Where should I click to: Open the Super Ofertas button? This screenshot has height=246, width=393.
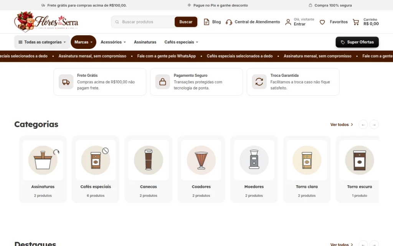coord(357,42)
